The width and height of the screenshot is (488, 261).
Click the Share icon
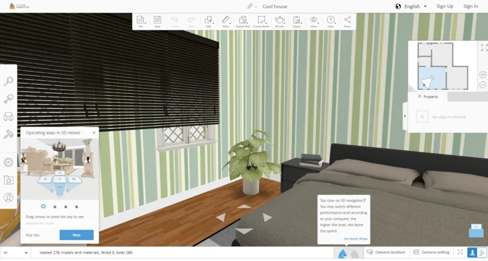click(347, 21)
